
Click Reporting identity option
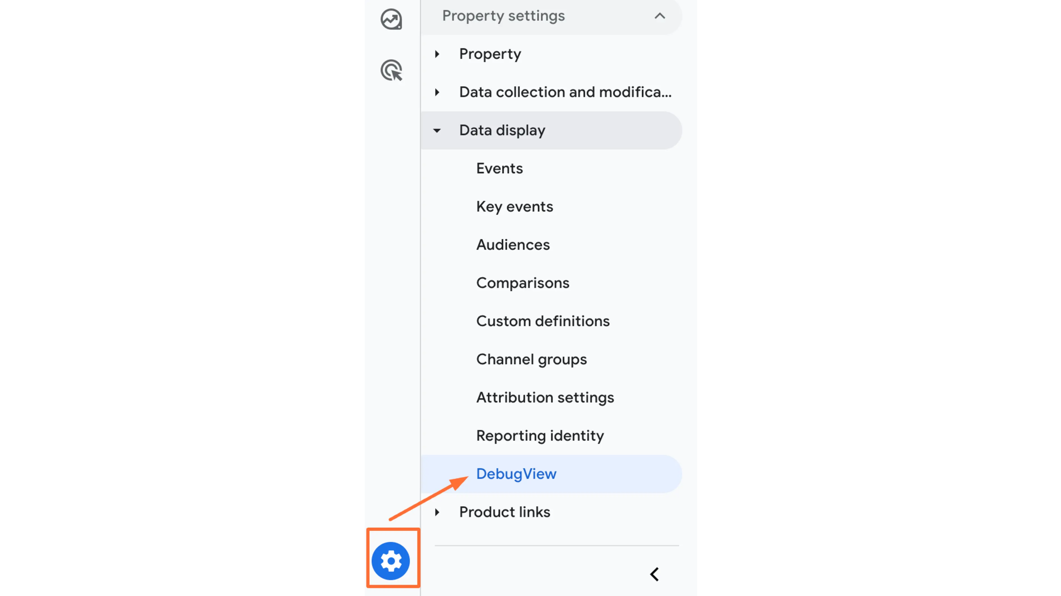point(540,435)
